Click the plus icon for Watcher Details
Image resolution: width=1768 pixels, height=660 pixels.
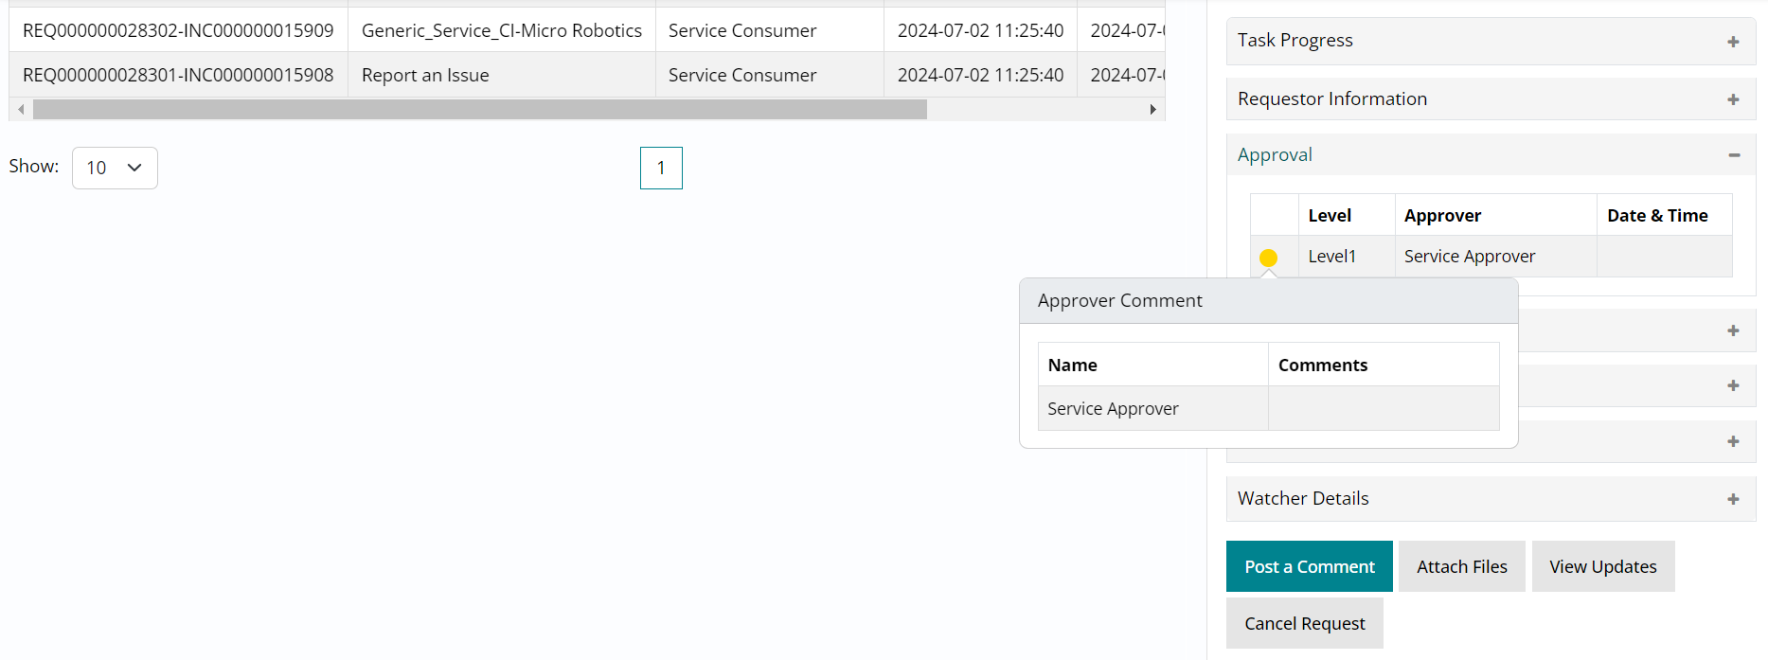click(1733, 499)
